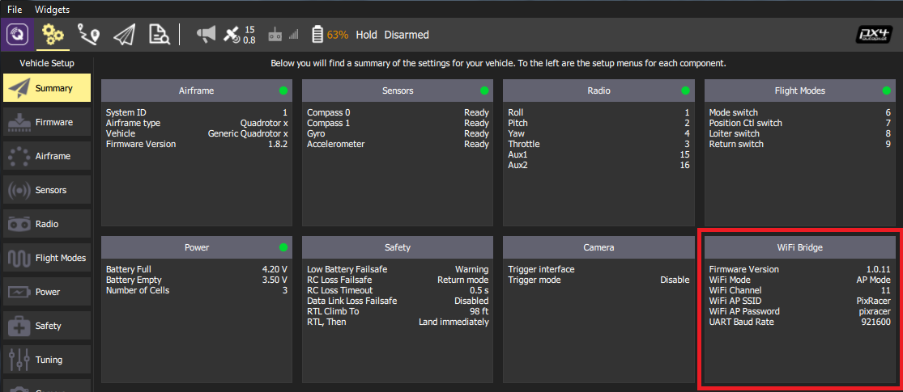Open the Sensors setup page
Viewport: 903px width, 392px height.
[47, 190]
